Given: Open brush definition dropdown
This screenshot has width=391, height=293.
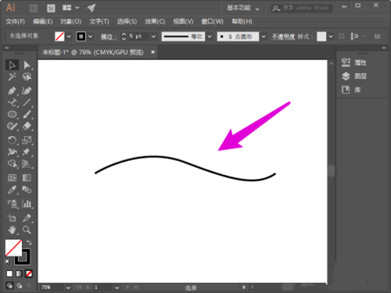Looking at the screenshot, I should 264,37.
